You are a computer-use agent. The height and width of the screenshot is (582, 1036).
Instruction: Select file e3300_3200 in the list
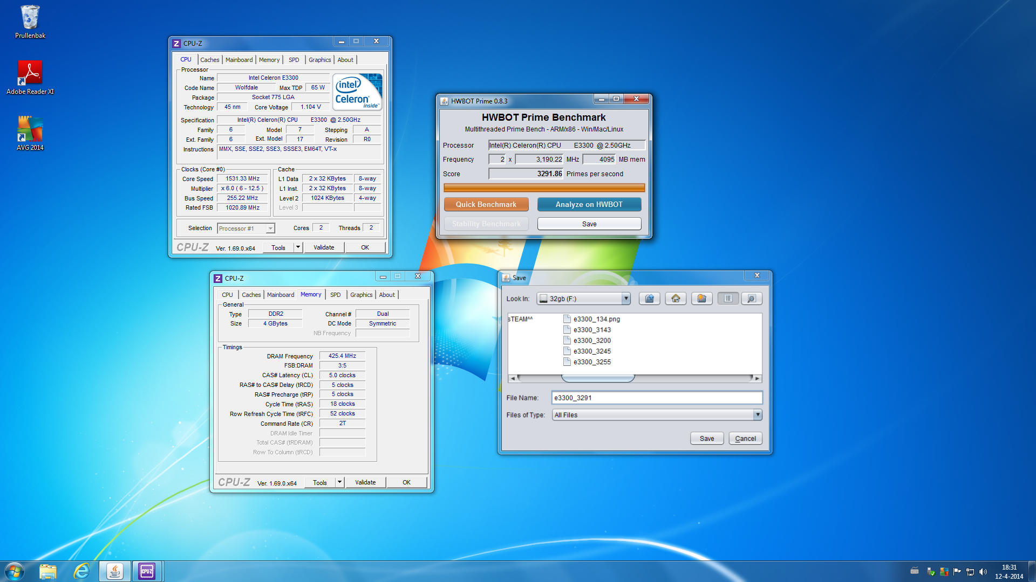coord(587,341)
